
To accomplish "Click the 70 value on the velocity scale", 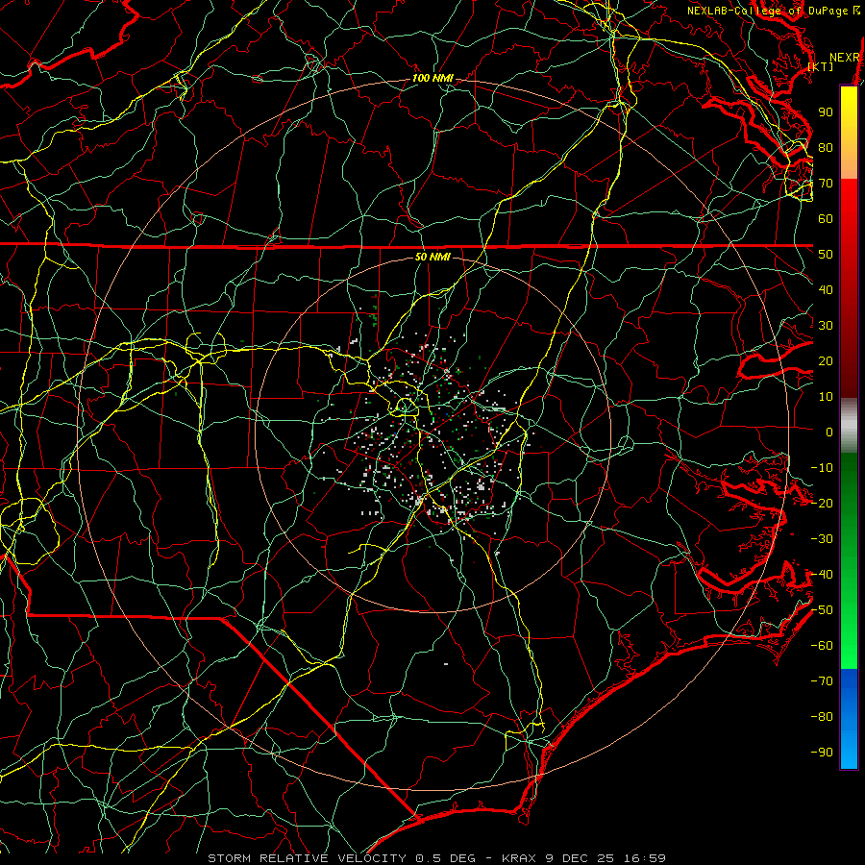I will click(x=826, y=184).
